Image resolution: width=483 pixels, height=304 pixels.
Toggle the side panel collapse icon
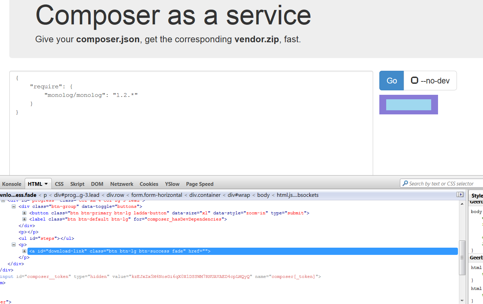pyautogui.click(x=460, y=194)
